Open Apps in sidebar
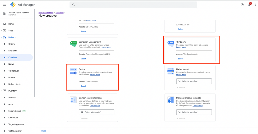Viewport: 258px width, 134px height. pyautogui.click(x=11, y=104)
